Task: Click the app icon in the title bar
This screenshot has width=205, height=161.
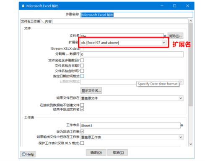Action: click(23, 6)
